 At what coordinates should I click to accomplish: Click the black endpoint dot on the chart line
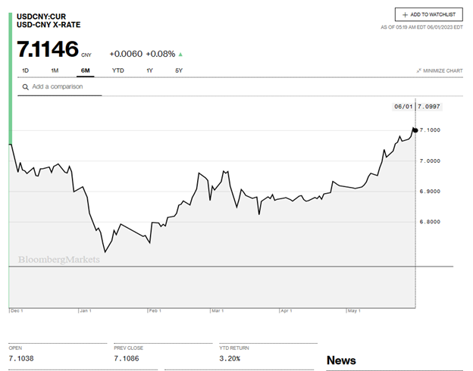pyautogui.click(x=415, y=130)
